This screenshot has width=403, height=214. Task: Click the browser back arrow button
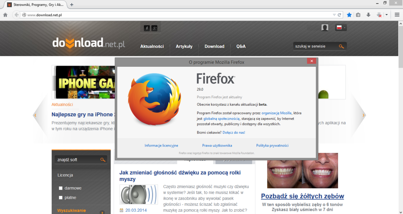(16, 15)
